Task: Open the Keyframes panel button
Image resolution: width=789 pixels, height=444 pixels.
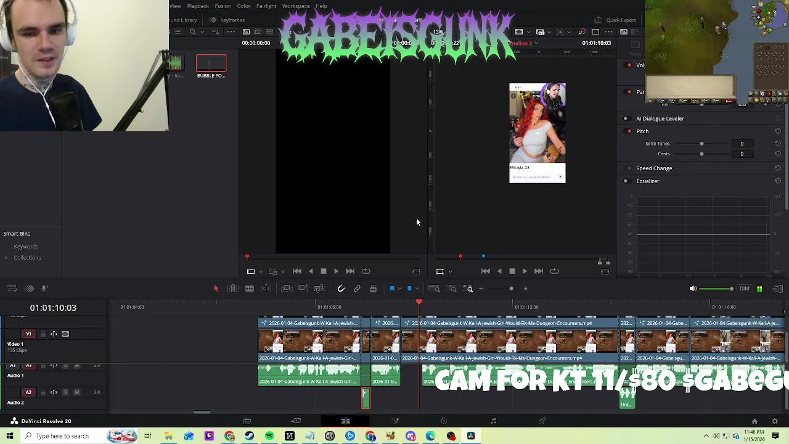Action: point(227,20)
